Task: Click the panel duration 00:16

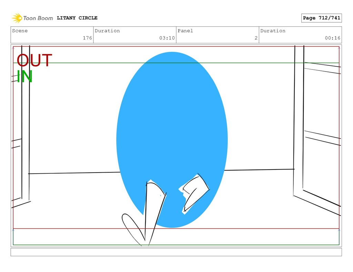Action: click(x=333, y=38)
